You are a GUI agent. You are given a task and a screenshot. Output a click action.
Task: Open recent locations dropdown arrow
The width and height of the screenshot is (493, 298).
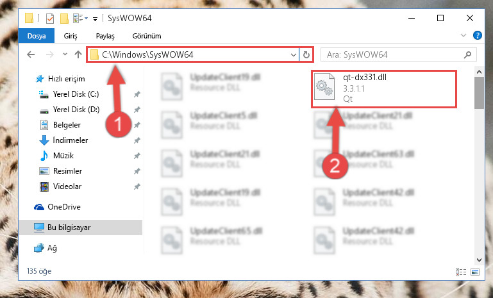tap(65, 54)
